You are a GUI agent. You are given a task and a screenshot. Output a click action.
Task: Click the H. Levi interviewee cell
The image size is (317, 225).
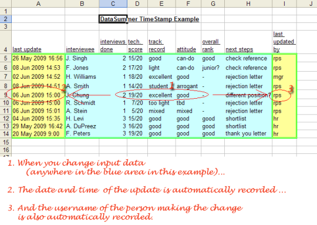click(x=82, y=119)
